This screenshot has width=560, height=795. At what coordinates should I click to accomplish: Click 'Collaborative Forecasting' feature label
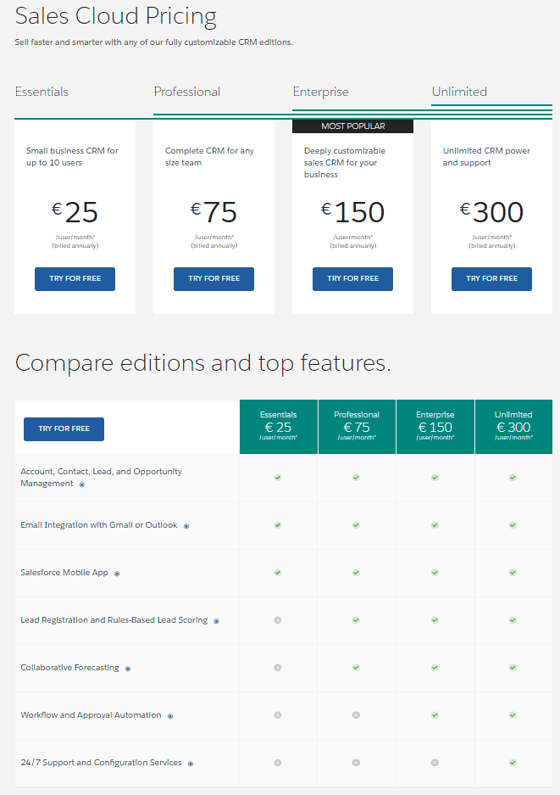[x=69, y=668]
